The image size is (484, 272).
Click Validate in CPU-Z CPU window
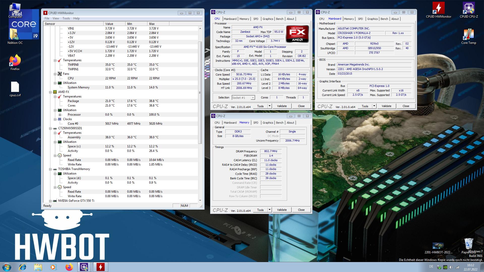(x=282, y=106)
